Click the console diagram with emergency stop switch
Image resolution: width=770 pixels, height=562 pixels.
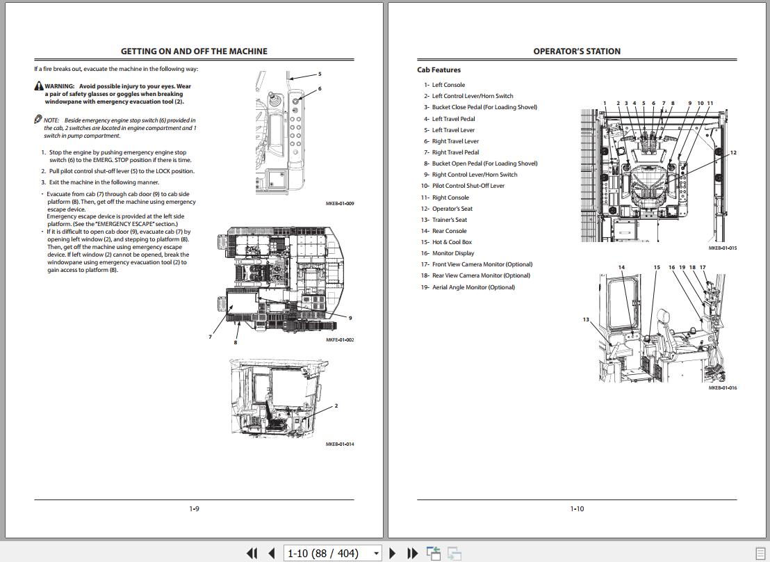coord(280,133)
